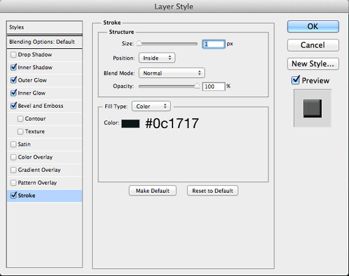This screenshot has width=349, height=276.
Task: Click the Make Default button
Action: tap(152, 191)
